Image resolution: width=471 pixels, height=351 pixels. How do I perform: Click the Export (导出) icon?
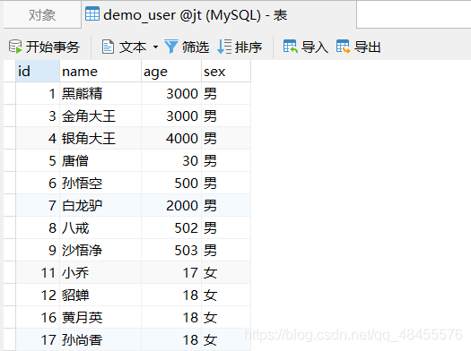pyautogui.click(x=344, y=47)
